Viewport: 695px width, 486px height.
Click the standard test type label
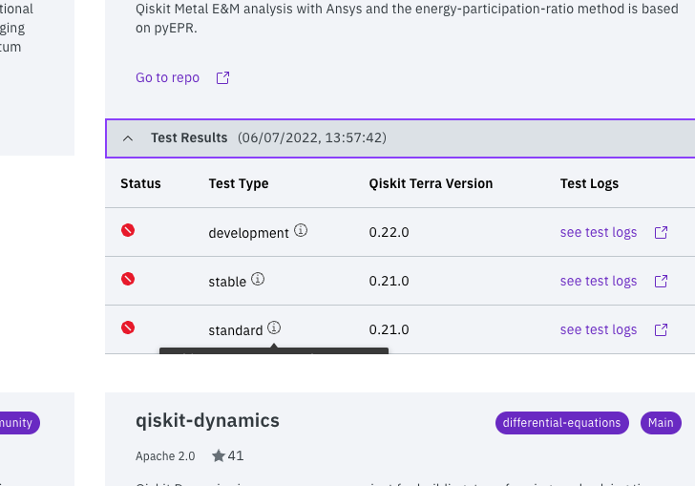pos(236,330)
